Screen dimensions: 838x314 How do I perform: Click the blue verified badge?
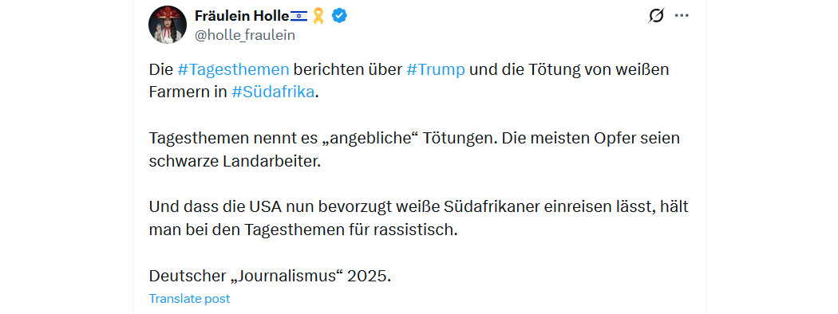339,16
